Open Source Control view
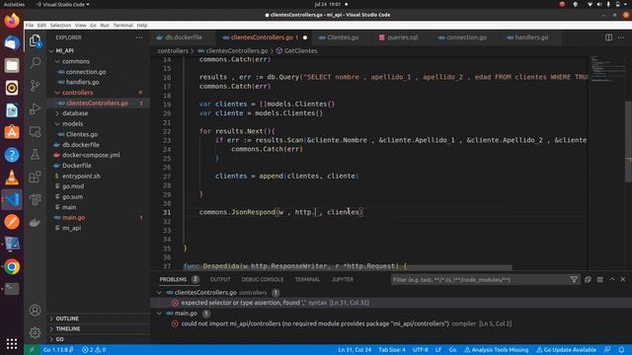Viewport: 632px width, 355px height. coord(36,85)
